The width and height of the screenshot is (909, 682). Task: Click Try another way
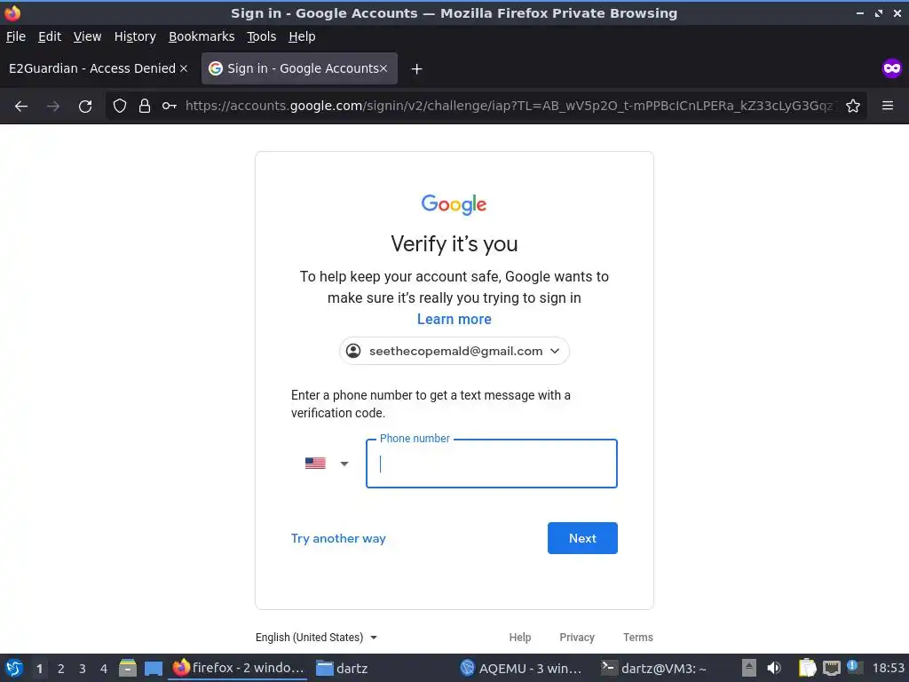pyautogui.click(x=338, y=538)
